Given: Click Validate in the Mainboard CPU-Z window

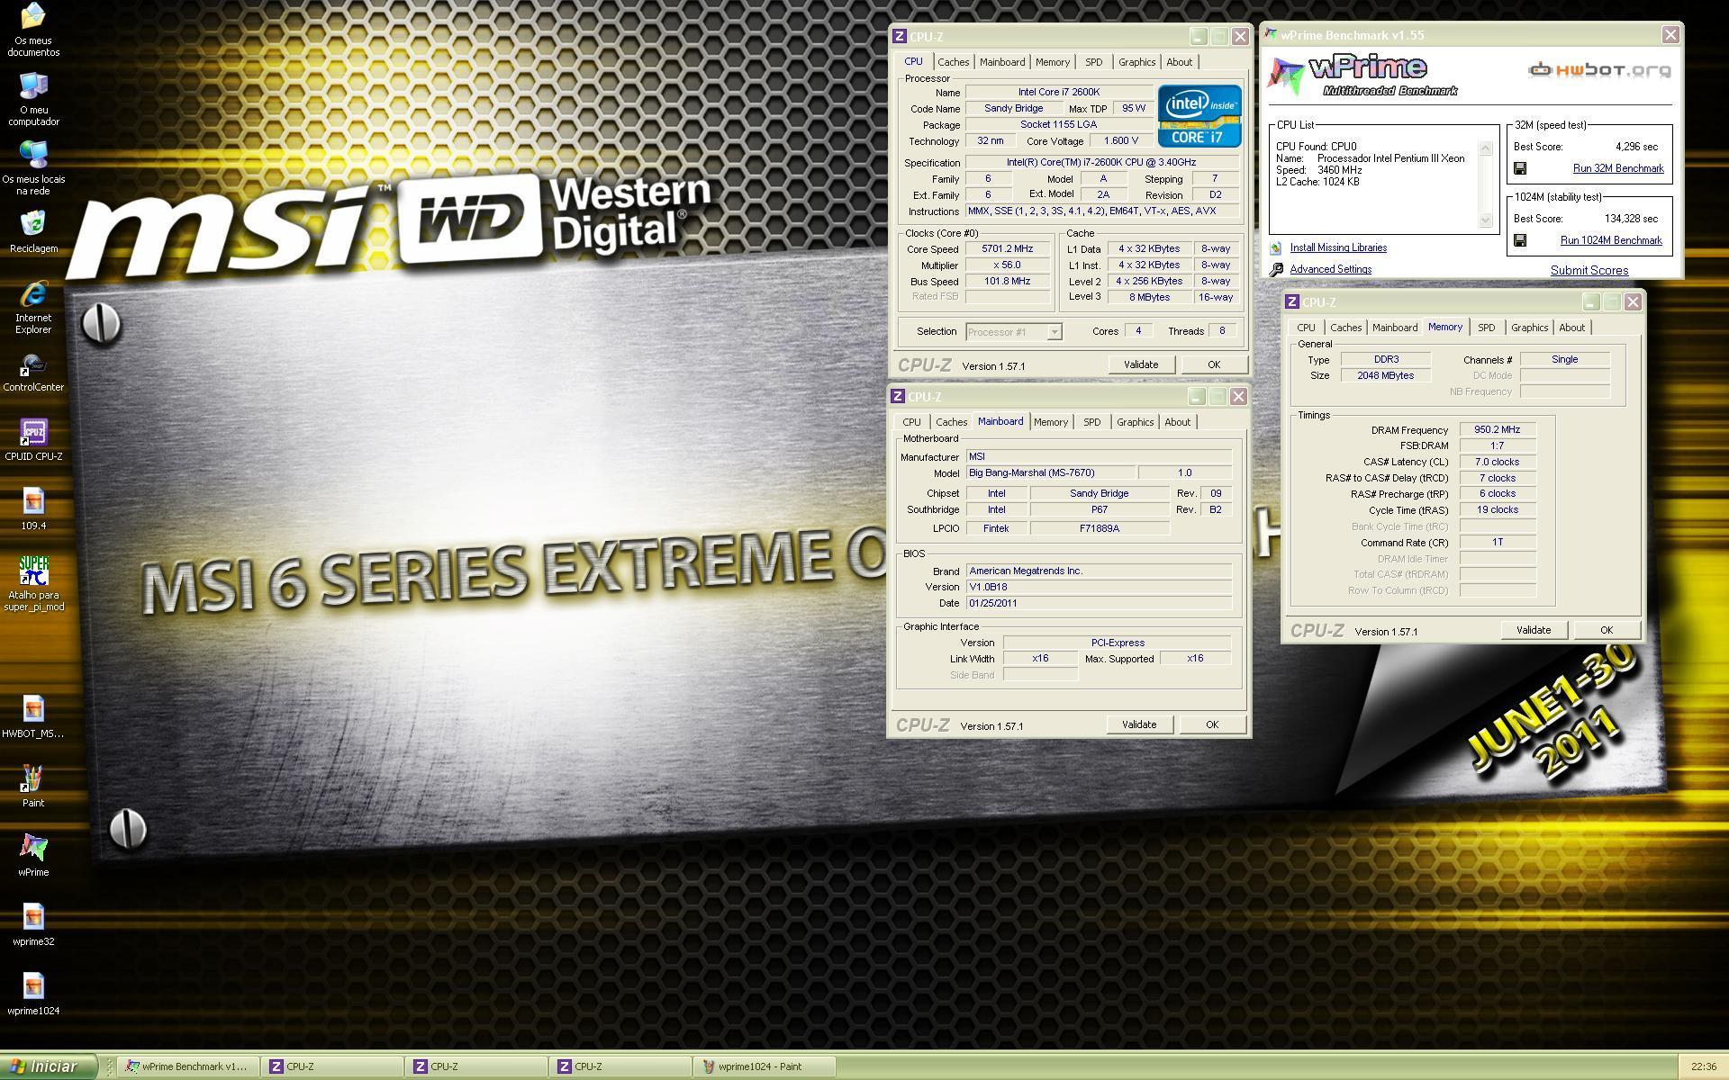Looking at the screenshot, I should pos(1139,724).
